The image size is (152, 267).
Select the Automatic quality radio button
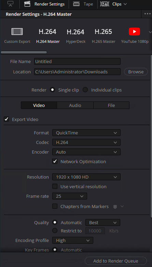click(55, 222)
